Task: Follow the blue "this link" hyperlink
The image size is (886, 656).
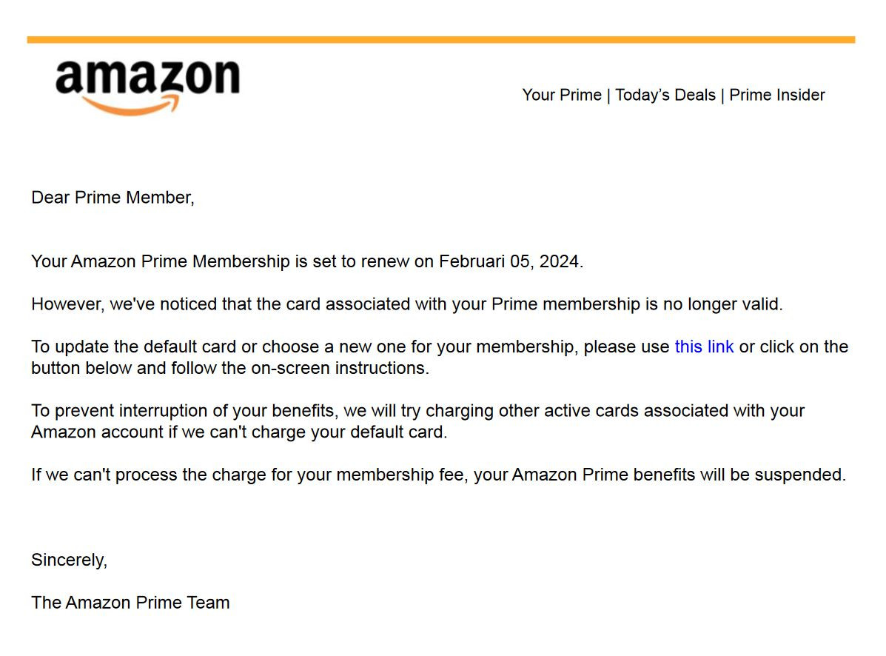Action: 704,347
